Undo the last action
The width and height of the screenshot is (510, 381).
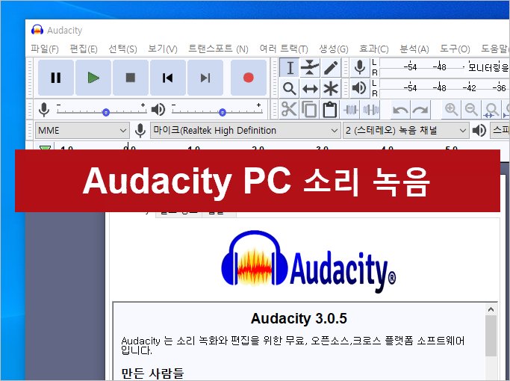[400, 110]
